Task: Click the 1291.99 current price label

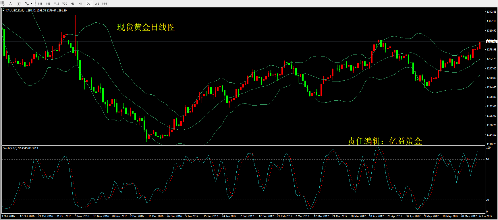Action: pyautogui.click(x=491, y=42)
